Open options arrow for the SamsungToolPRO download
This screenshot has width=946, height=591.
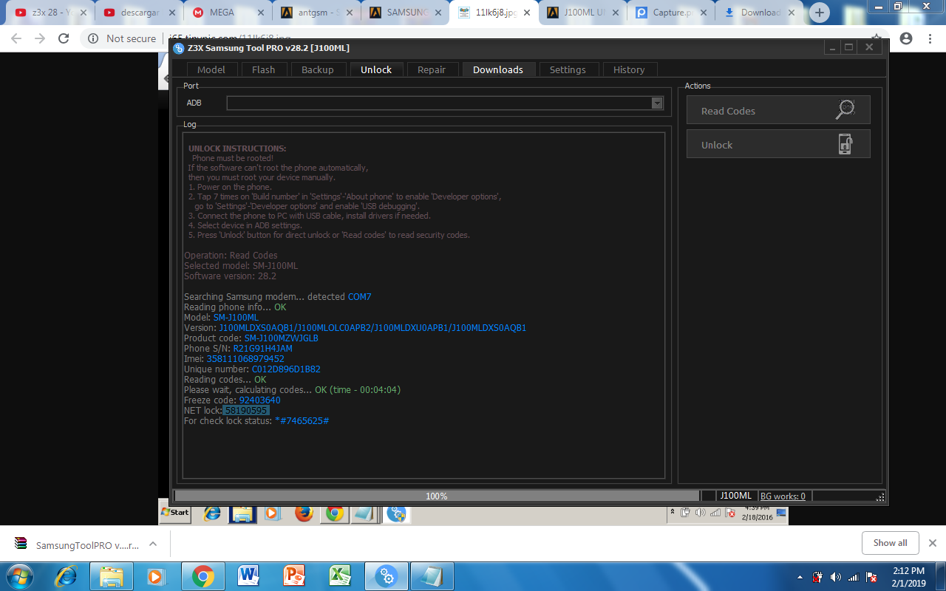(x=153, y=544)
